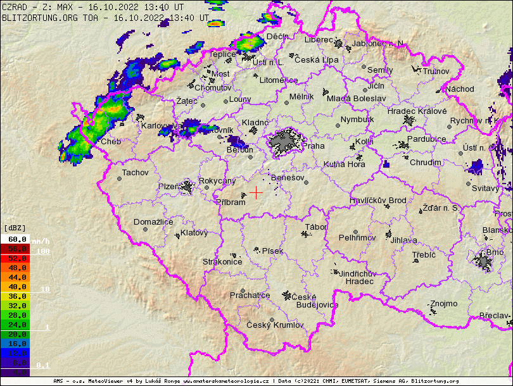Select the Nymburk city dot marker

pyautogui.click(x=338, y=126)
